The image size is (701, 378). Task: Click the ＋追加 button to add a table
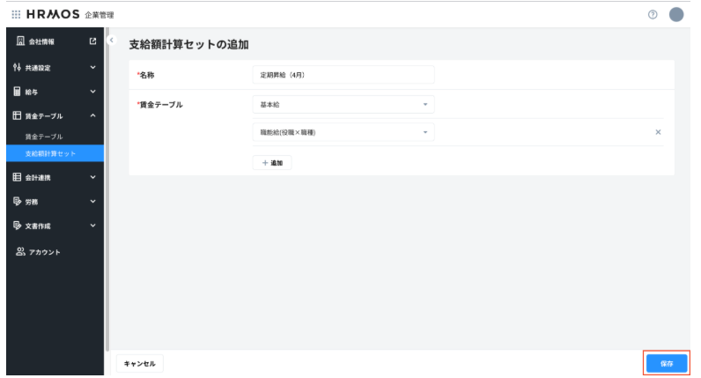click(272, 162)
